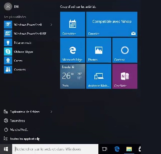Click the Compatible avec Yahoo text
The width and height of the screenshot is (161, 154).
[x=112, y=21]
